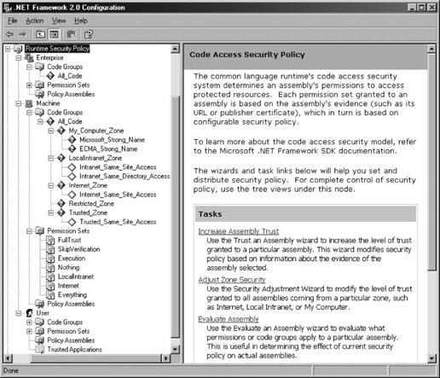Click right pane scroll up arrow
The height and width of the screenshot is (378, 440).
[x=431, y=49]
